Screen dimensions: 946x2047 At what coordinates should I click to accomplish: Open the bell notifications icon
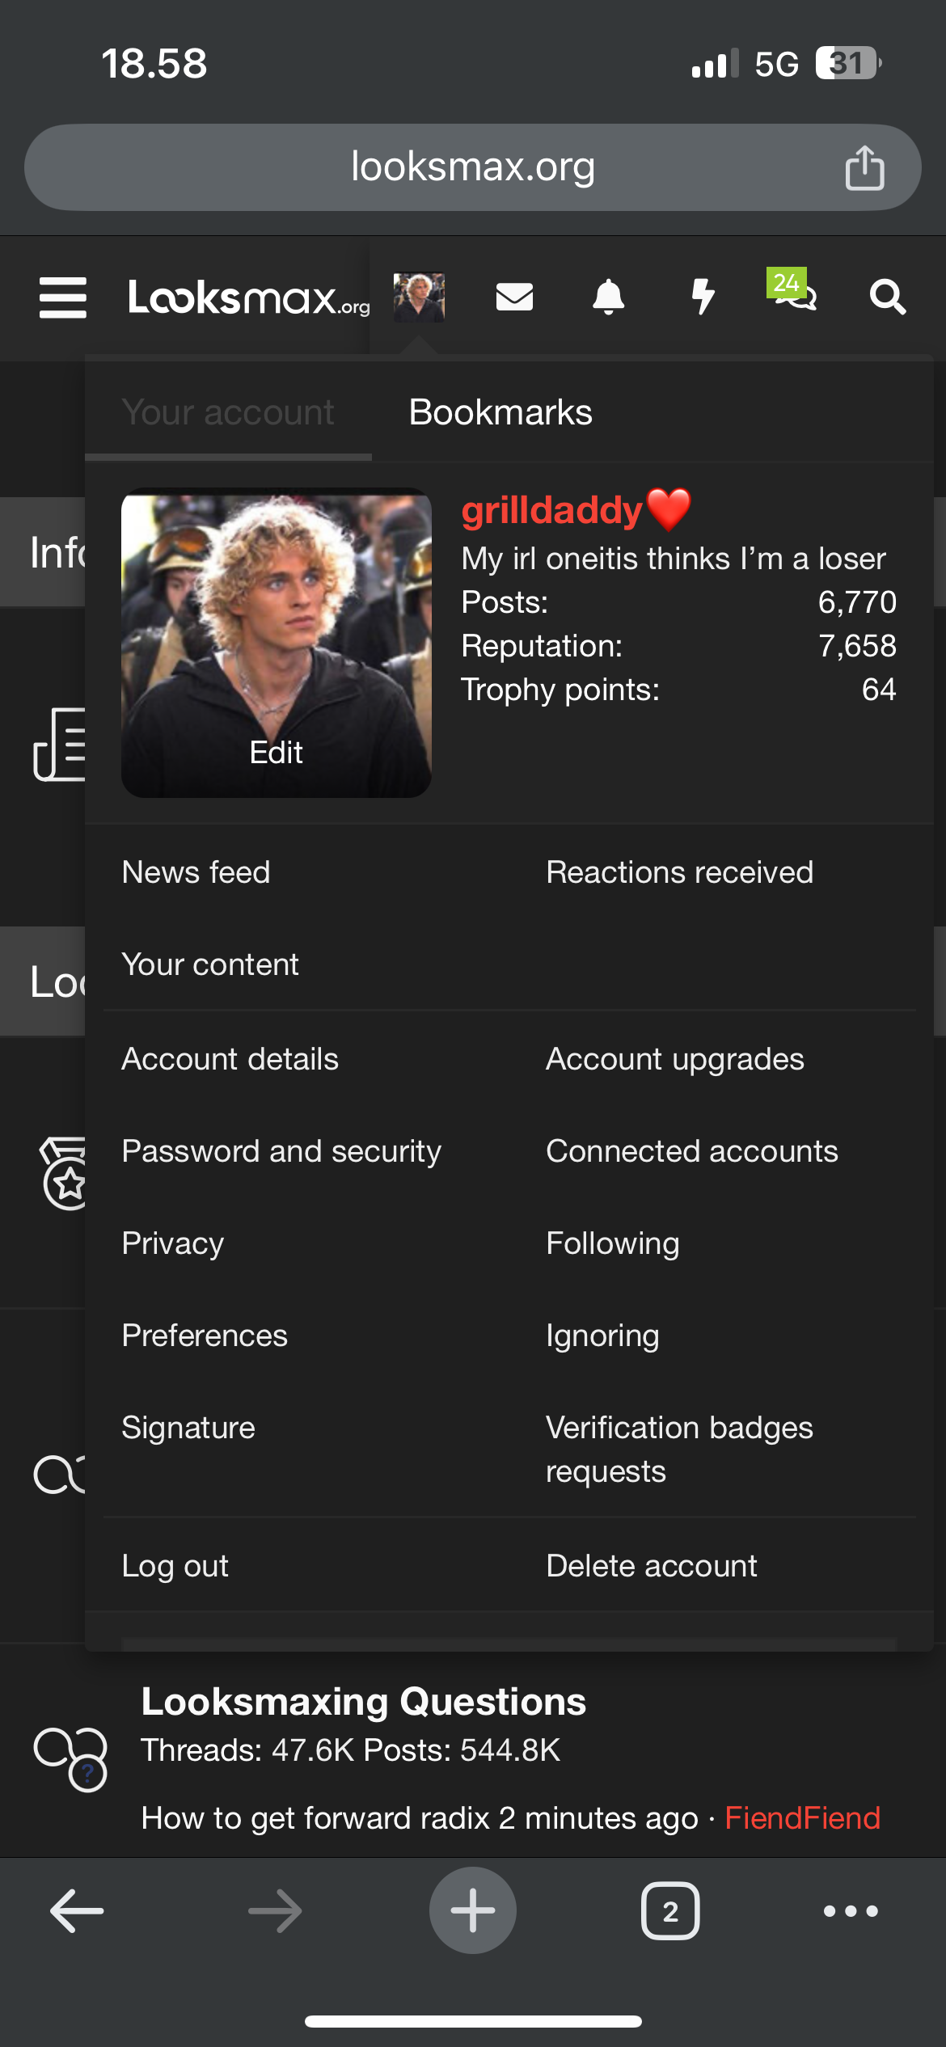click(x=609, y=298)
